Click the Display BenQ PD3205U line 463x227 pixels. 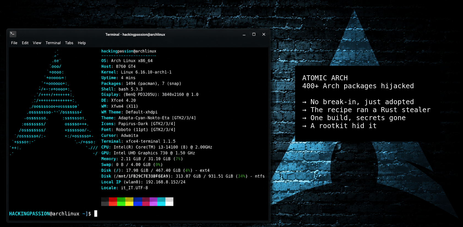point(150,95)
